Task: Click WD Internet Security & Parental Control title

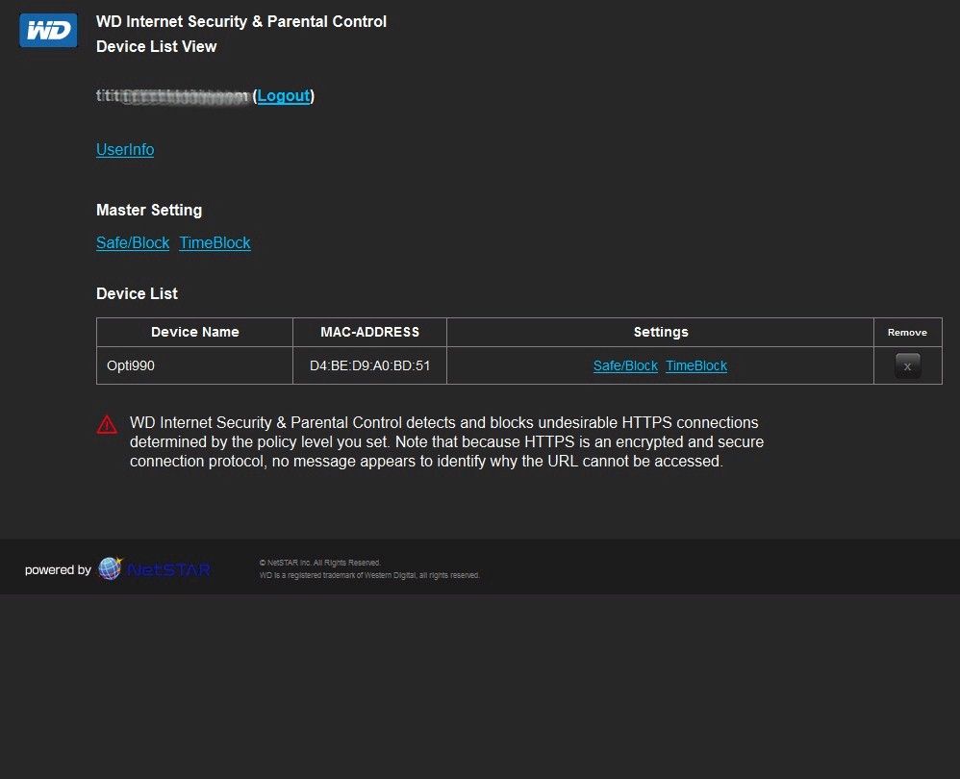Action: [x=241, y=21]
